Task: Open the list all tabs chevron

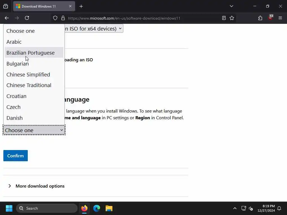Action: coord(231,6)
